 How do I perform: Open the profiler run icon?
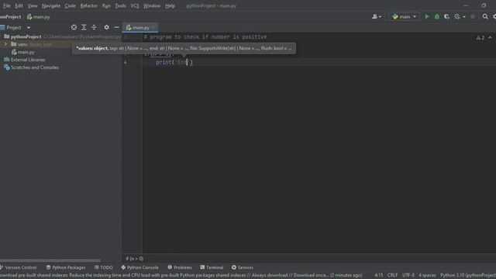click(x=457, y=16)
